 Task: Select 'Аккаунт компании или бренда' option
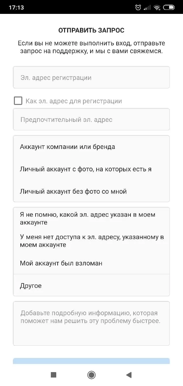click(91, 147)
